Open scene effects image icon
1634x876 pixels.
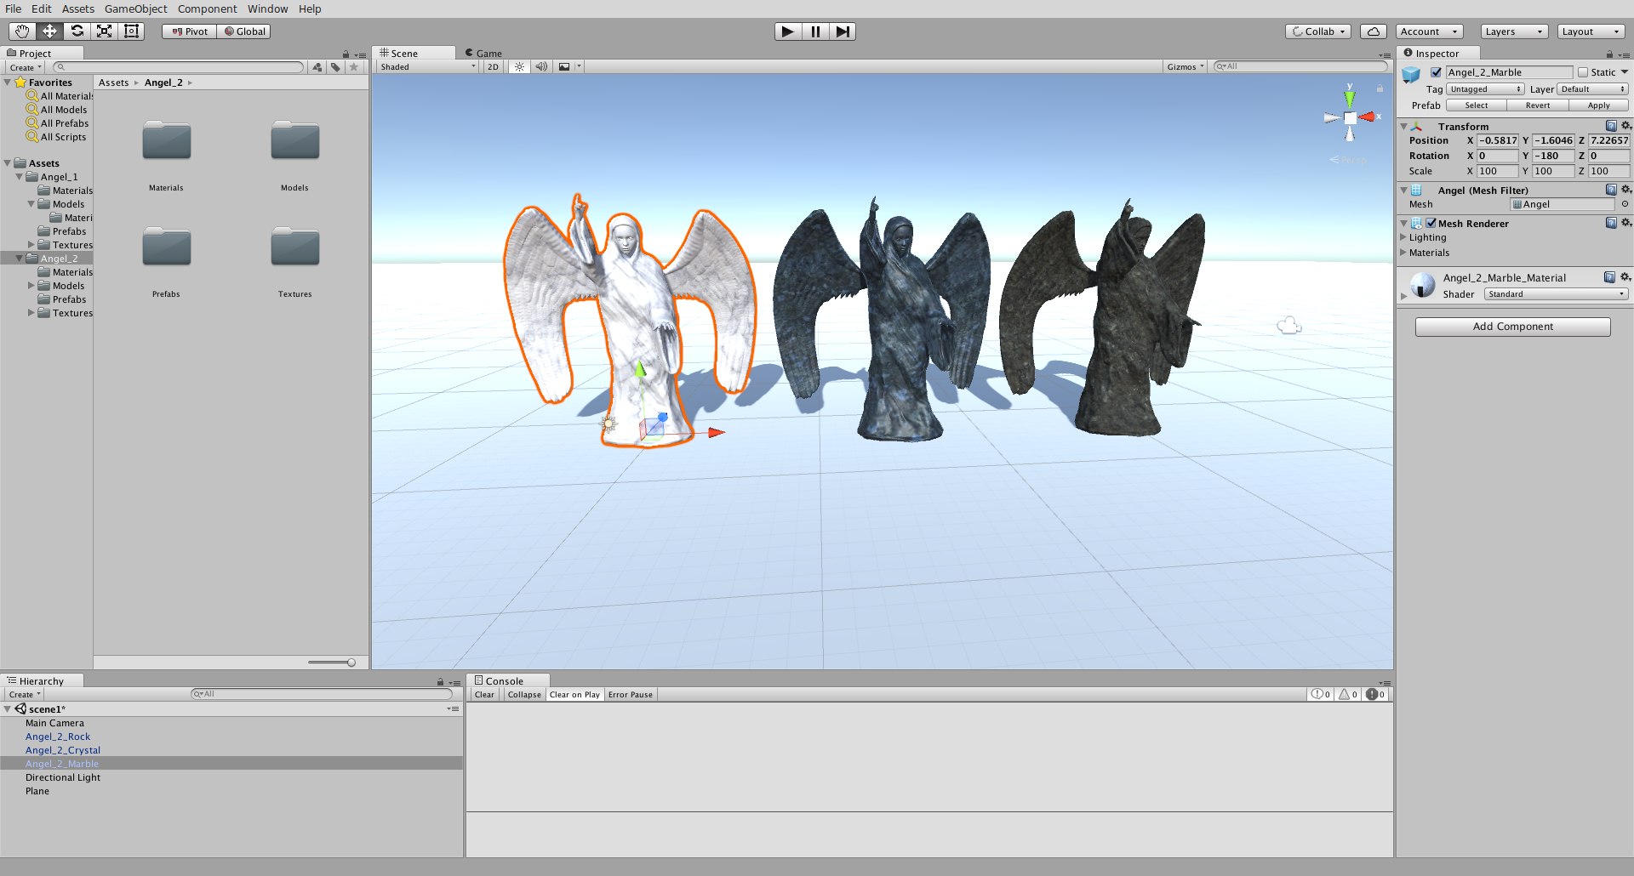coord(564,66)
